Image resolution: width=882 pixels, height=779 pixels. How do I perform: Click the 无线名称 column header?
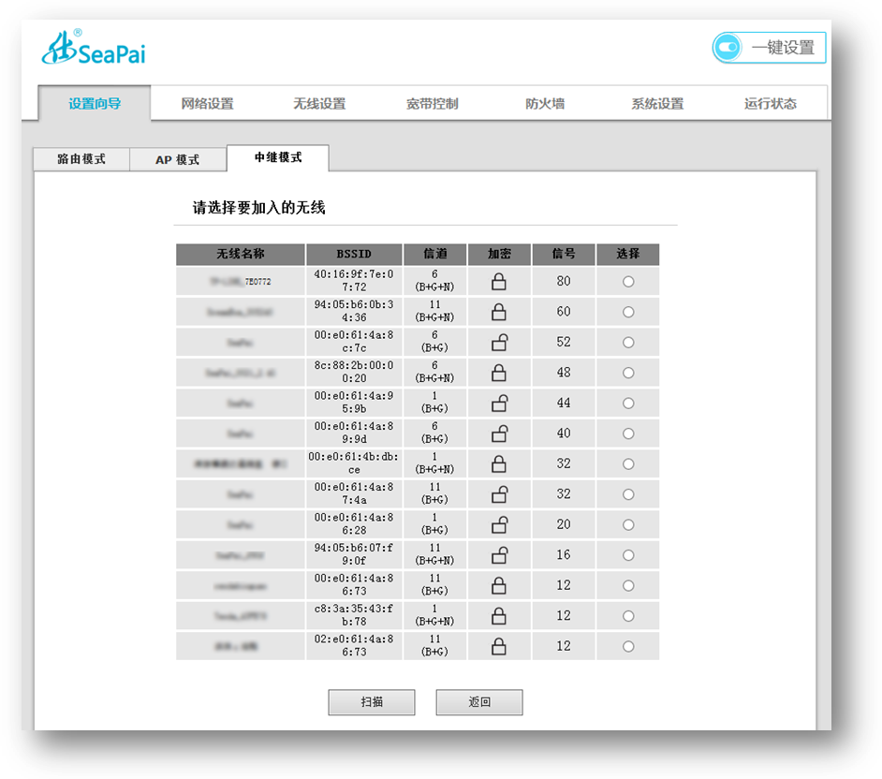coord(241,255)
